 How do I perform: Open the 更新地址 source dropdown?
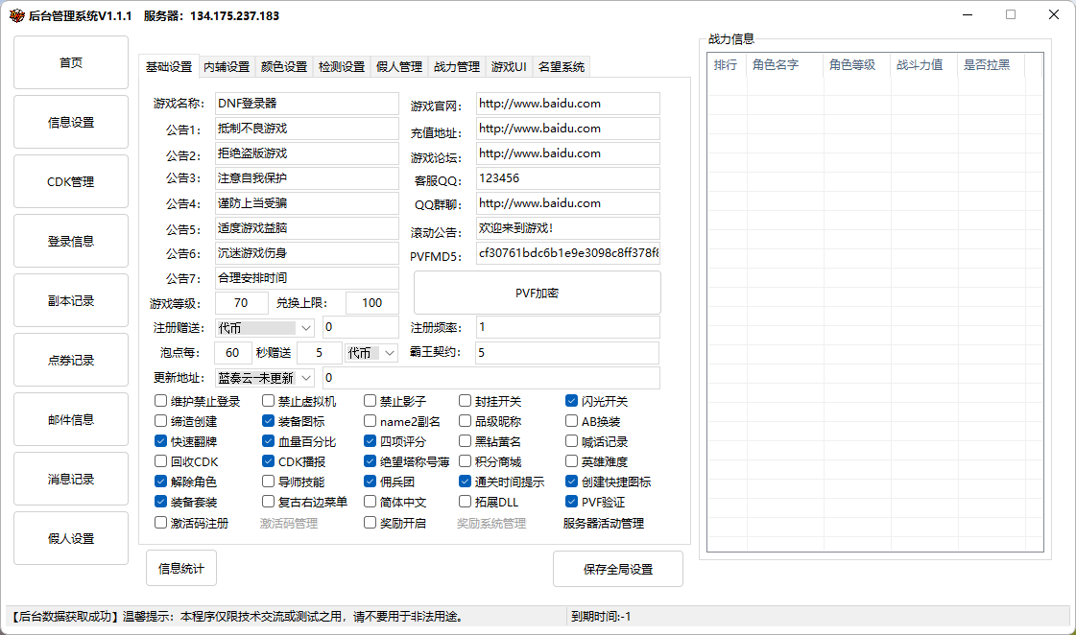(x=306, y=378)
